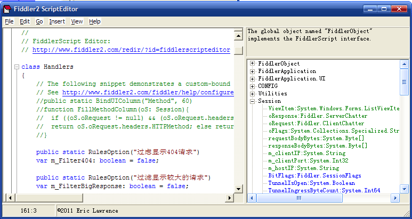Click the object tree horizontal scrollbar thumb
The image size is (412, 219).
pyautogui.click(x=300, y=198)
